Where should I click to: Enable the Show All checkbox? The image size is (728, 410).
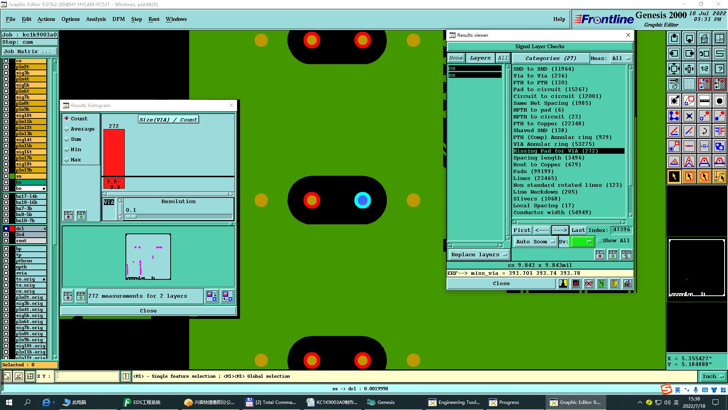599,241
